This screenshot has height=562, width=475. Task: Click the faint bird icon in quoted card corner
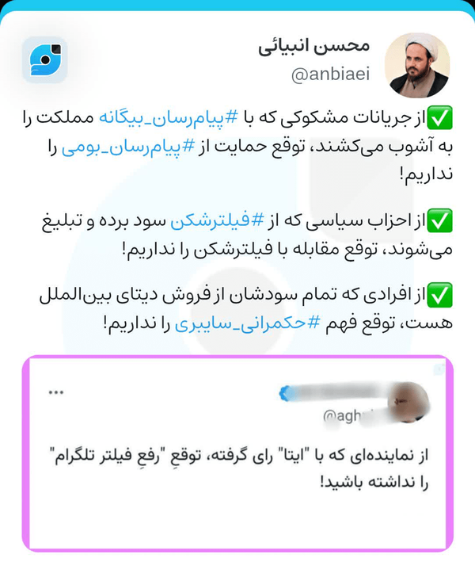tap(439, 369)
